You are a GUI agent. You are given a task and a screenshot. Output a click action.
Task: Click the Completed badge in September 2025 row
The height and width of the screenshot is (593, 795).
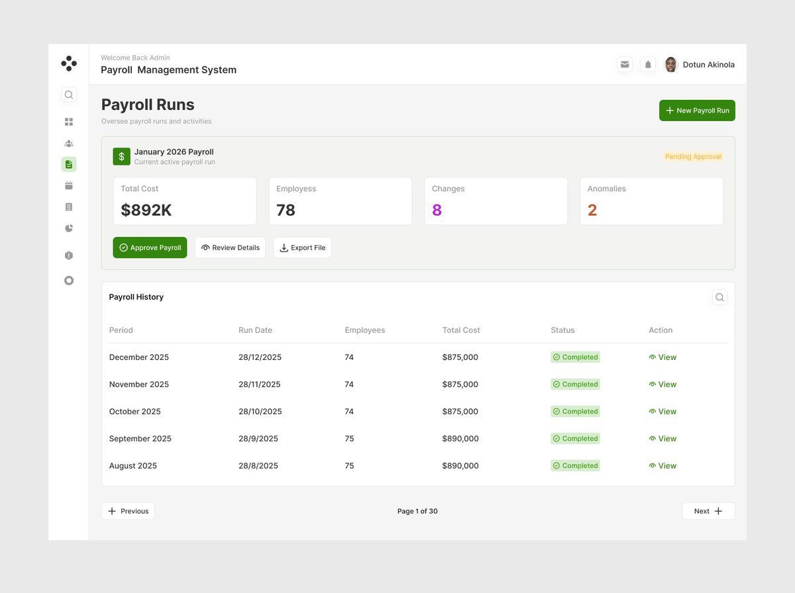point(575,439)
